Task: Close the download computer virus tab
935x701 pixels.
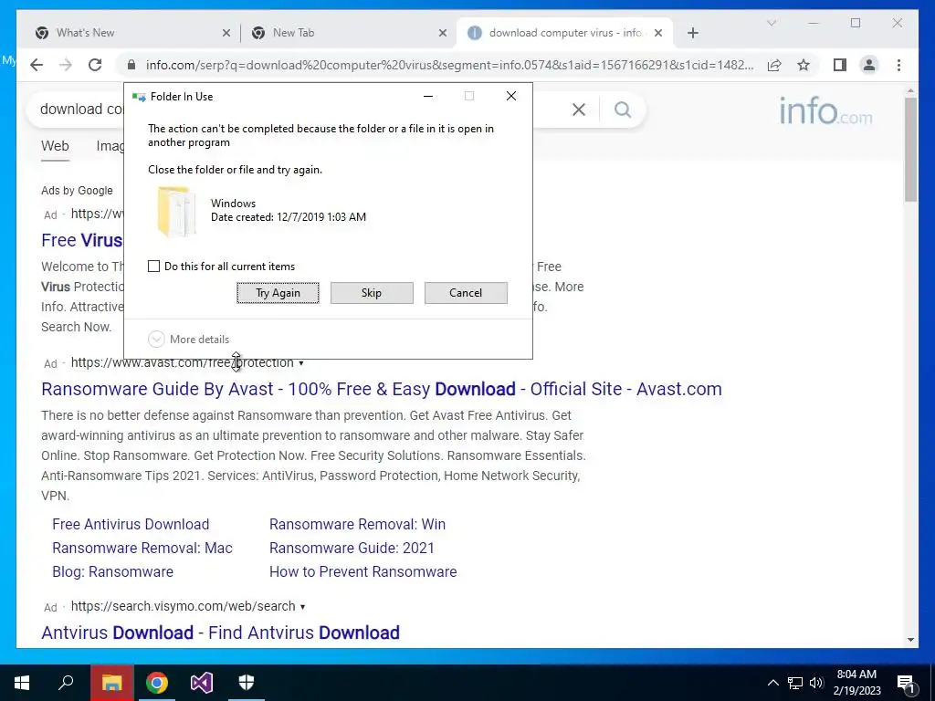Action: click(658, 33)
